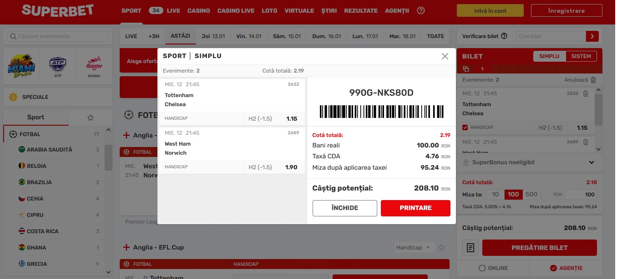Focus the Căutare evenimente search field
617x279 pixels.
click(58, 36)
